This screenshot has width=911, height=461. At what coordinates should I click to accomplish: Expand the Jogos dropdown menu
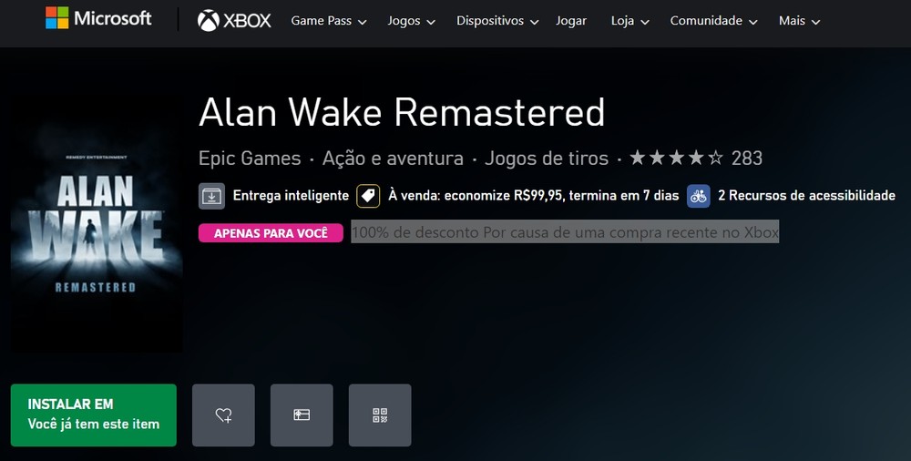click(x=412, y=21)
